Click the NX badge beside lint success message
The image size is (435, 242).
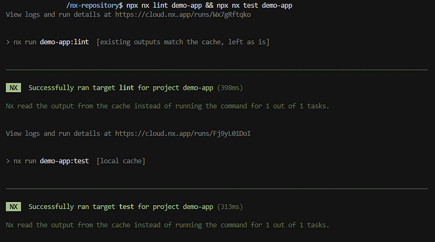13,88
